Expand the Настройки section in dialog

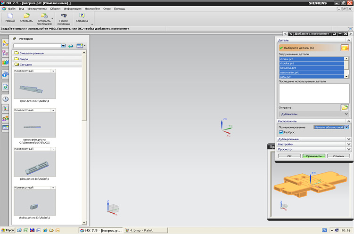coord(314,144)
